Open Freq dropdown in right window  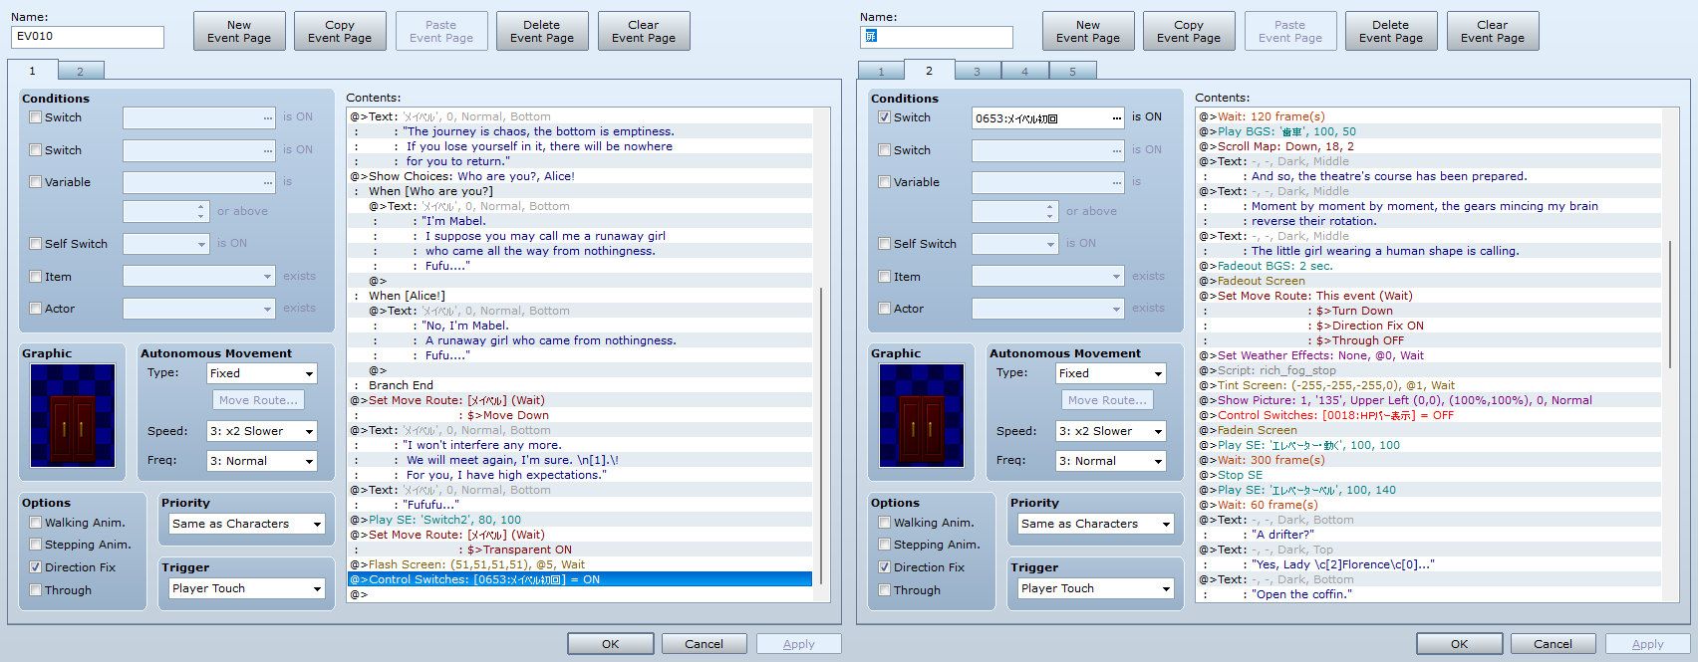coord(1111,461)
